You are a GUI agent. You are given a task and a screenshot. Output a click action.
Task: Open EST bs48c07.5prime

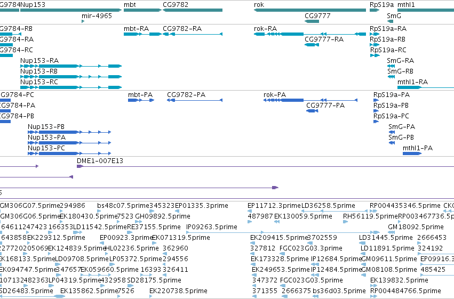click(x=123, y=206)
